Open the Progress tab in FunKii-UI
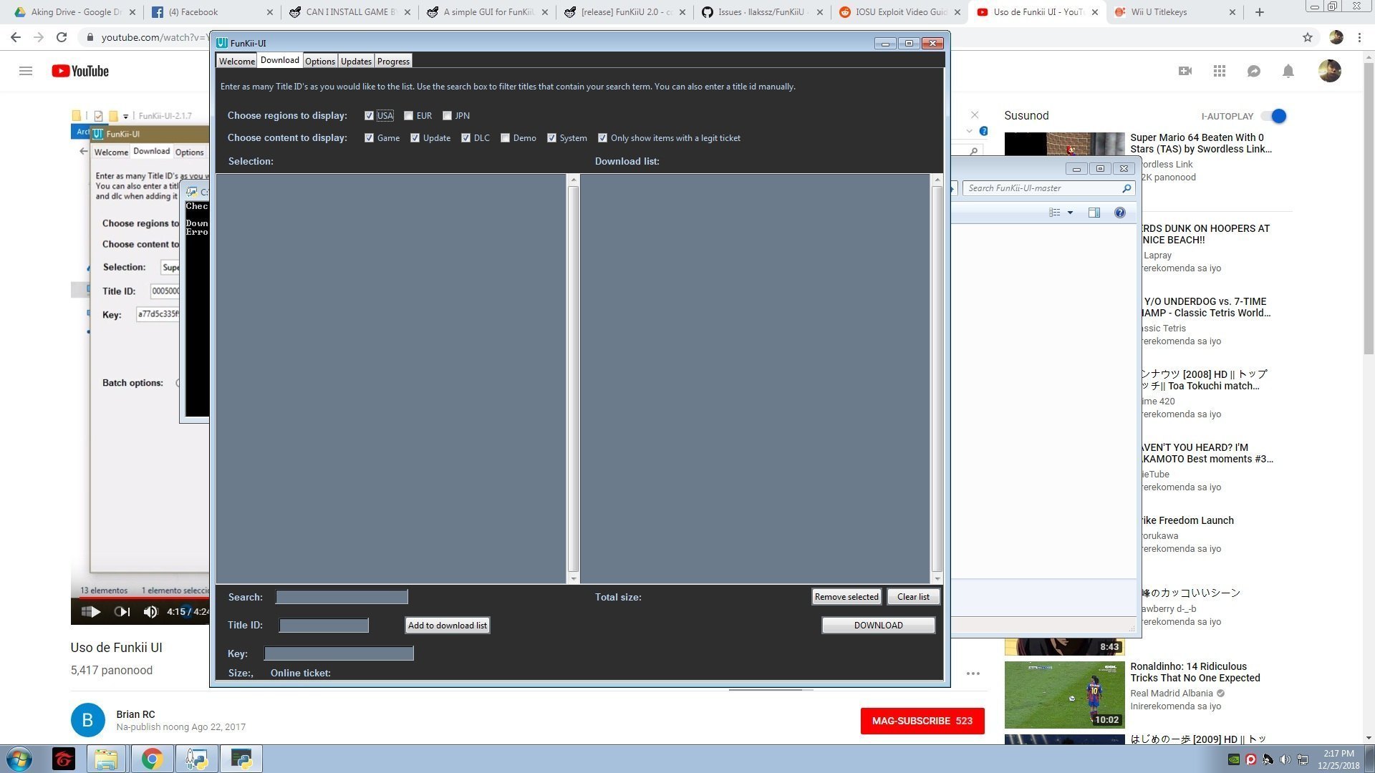 click(x=393, y=62)
